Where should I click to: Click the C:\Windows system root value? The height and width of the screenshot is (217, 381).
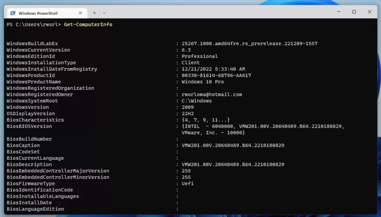pos(197,101)
